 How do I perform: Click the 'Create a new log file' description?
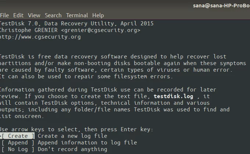[x=72, y=136]
